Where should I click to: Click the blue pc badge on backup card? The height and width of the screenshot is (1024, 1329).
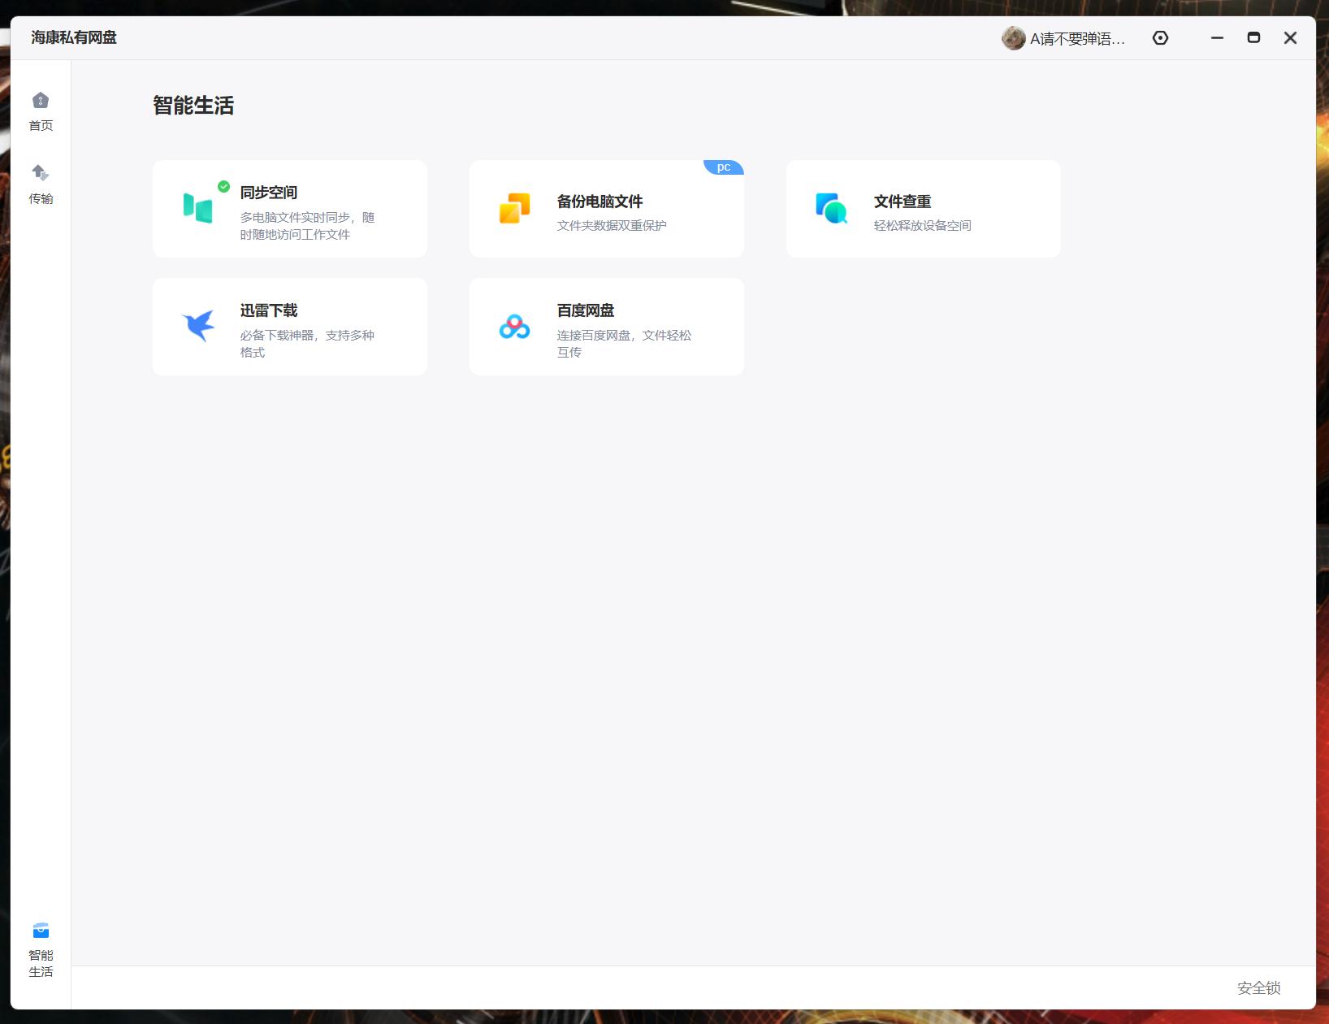tap(723, 167)
